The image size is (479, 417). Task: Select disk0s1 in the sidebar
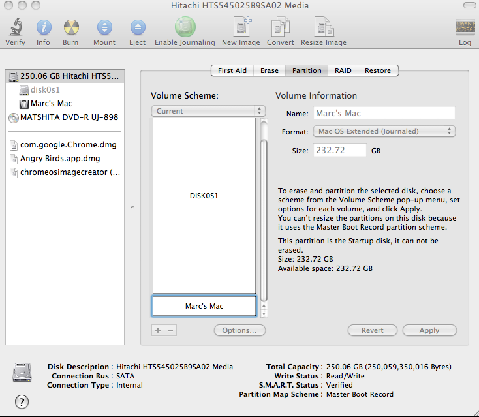pos(65,90)
